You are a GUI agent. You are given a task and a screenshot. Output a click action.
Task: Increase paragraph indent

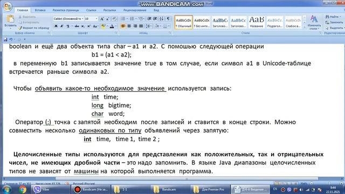tap(155, 19)
